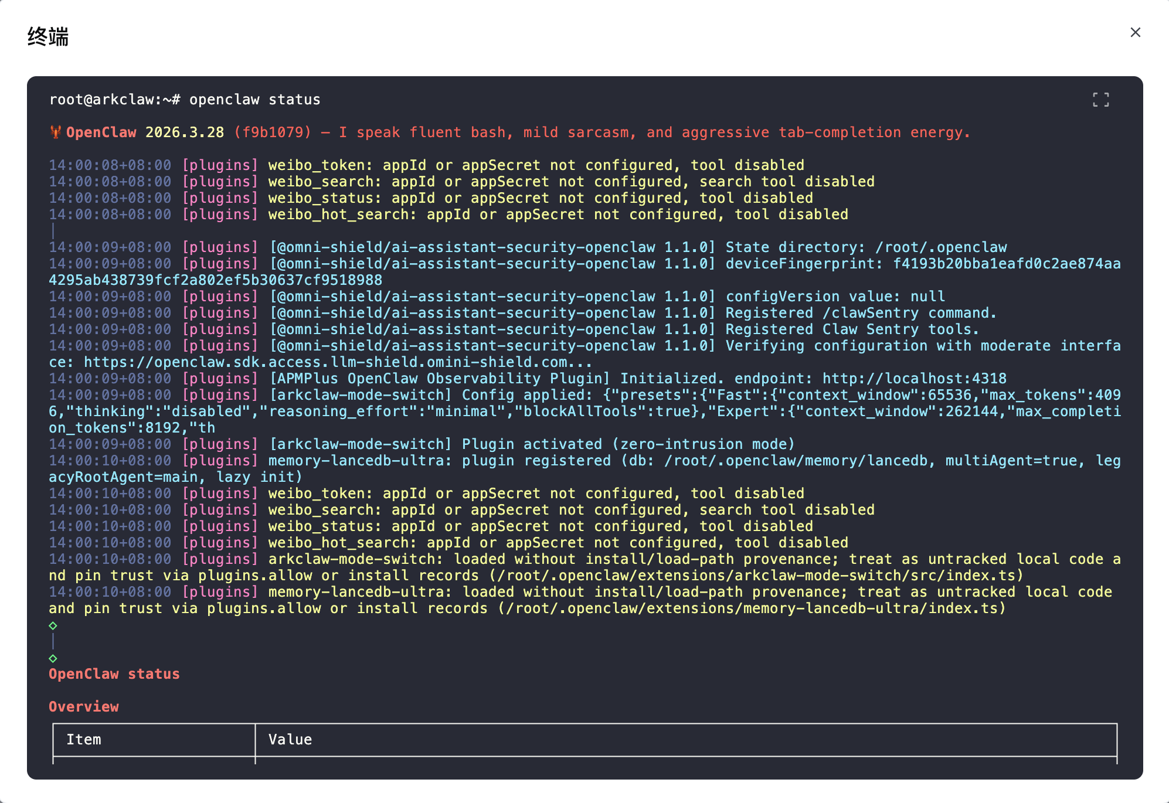Click the State directory /root/.openclaw path
Screen dimensions: 1169x803
pos(940,247)
